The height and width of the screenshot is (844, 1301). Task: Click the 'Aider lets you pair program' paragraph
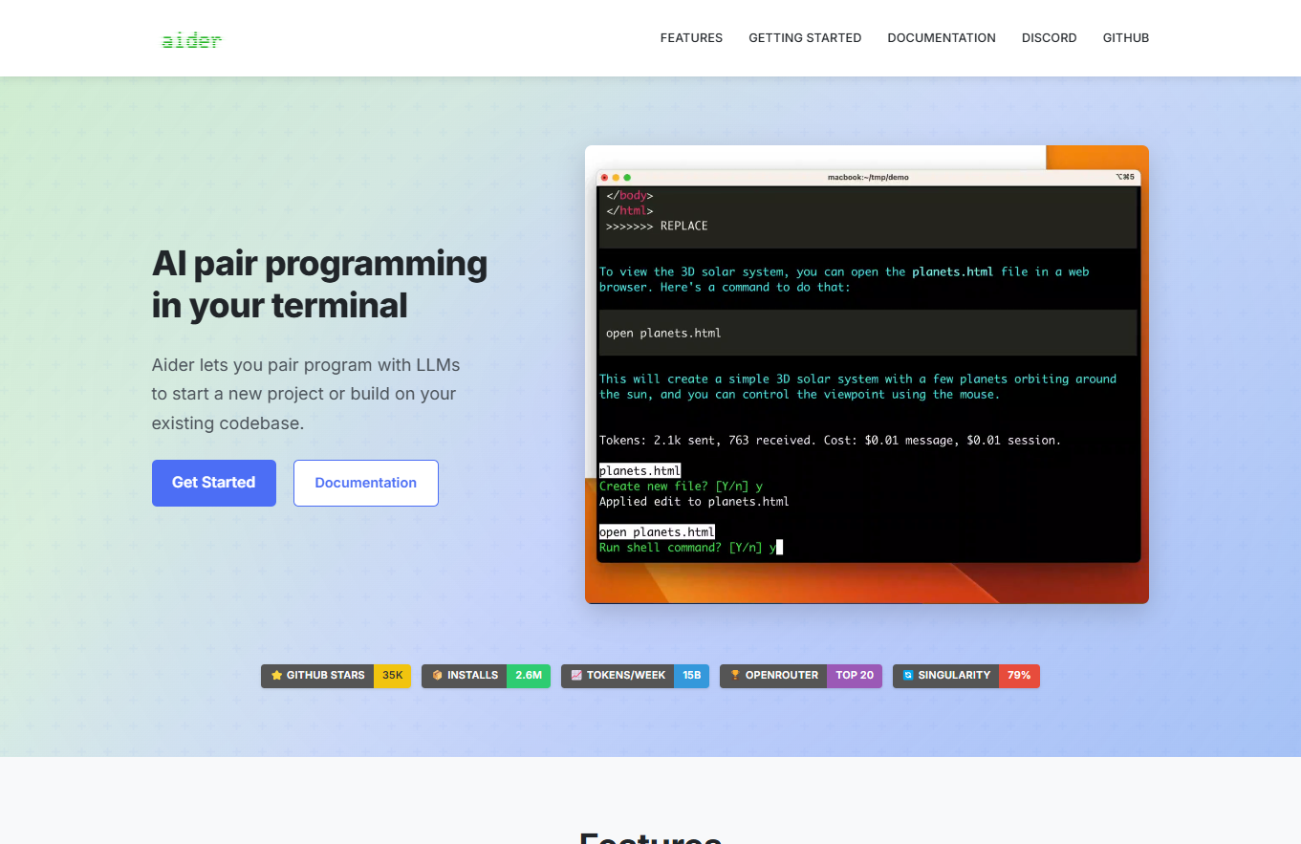tap(304, 394)
